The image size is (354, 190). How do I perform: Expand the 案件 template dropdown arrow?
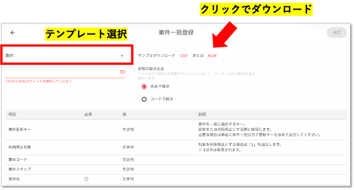122,56
